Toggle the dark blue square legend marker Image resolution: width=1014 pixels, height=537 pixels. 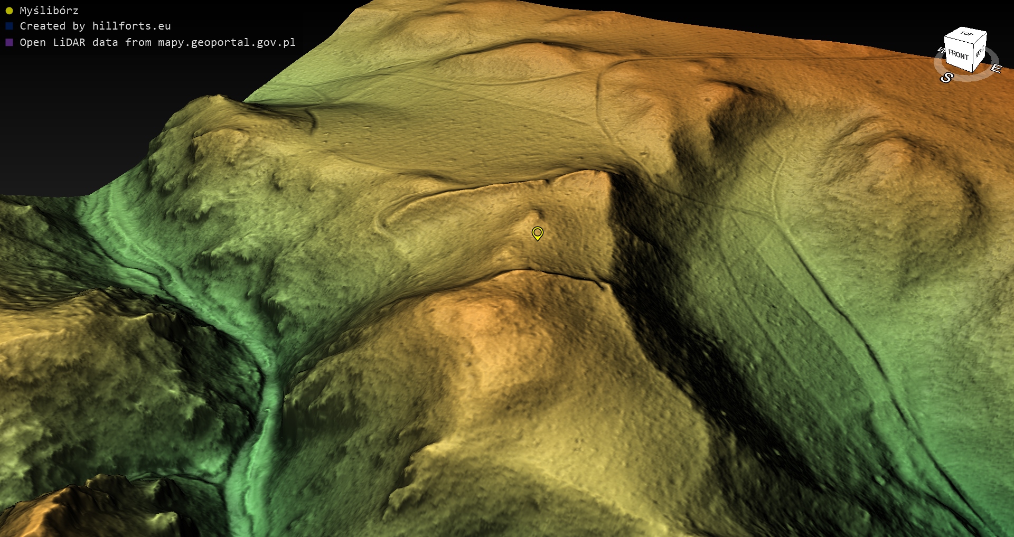9,26
